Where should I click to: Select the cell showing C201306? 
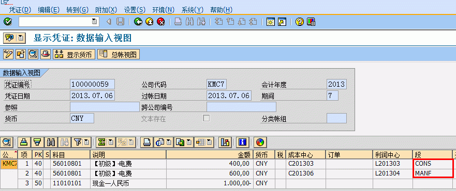306,173
